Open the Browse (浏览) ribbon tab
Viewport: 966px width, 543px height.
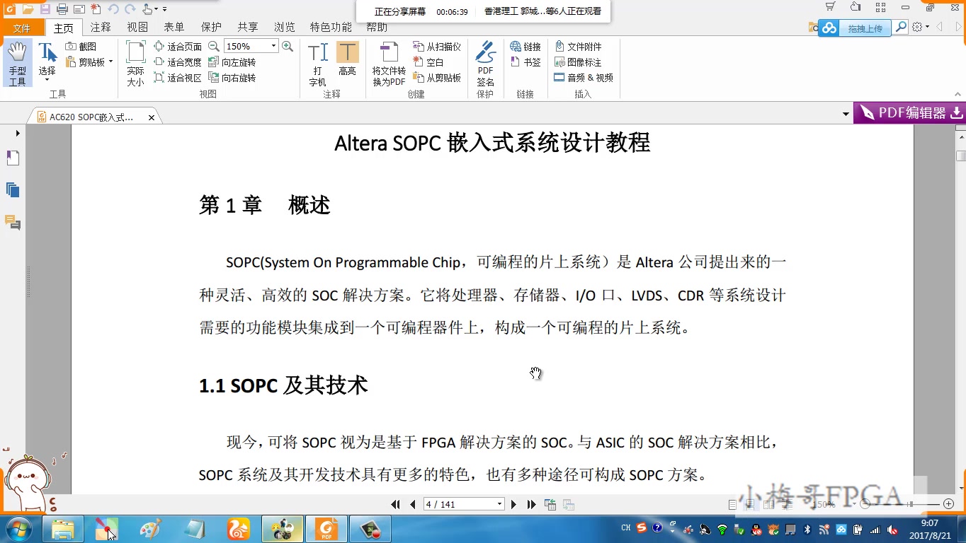[285, 28]
